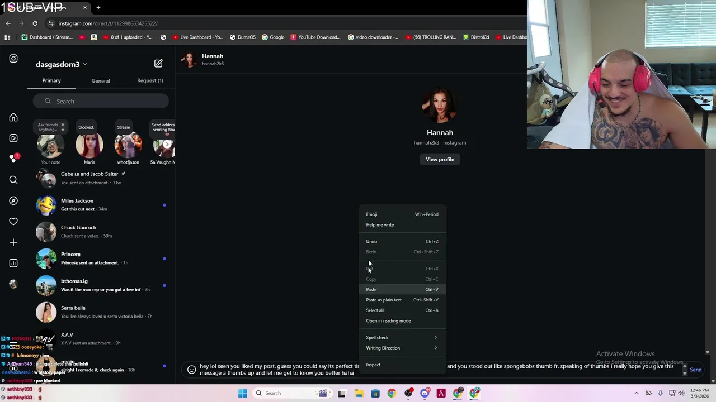716x402 pixels.
Task: Open Your note thumbnail
Action: [50, 146]
